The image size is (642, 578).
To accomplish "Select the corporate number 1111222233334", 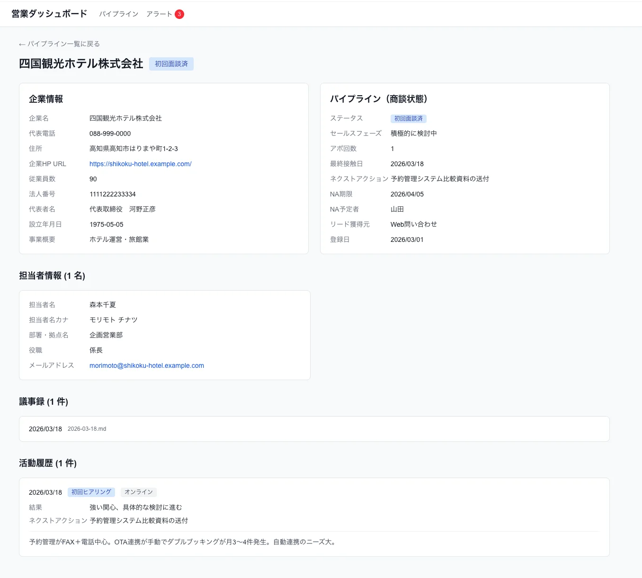I will (112, 194).
